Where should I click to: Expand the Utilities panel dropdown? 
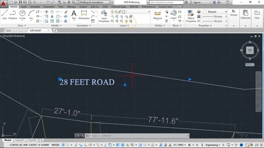[x=160, y=25]
